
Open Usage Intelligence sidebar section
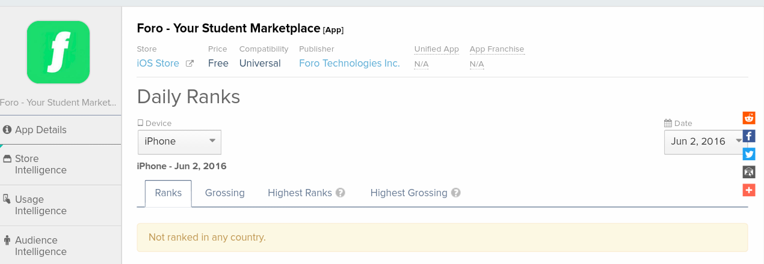pyautogui.click(x=40, y=205)
